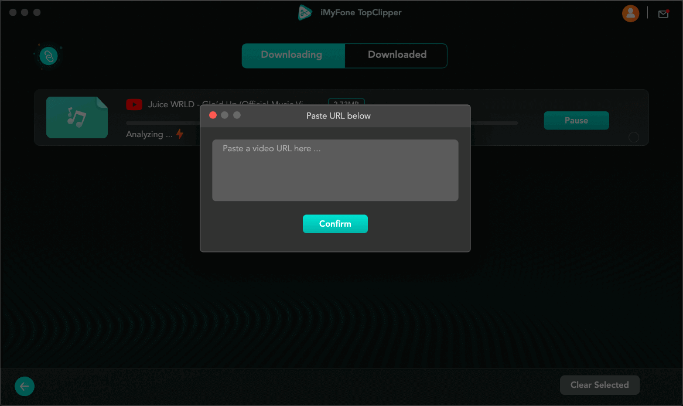The image size is (683, 406).
Task: Click the lightning bolt icon beside Analyzing
Action: pos(180,134)
